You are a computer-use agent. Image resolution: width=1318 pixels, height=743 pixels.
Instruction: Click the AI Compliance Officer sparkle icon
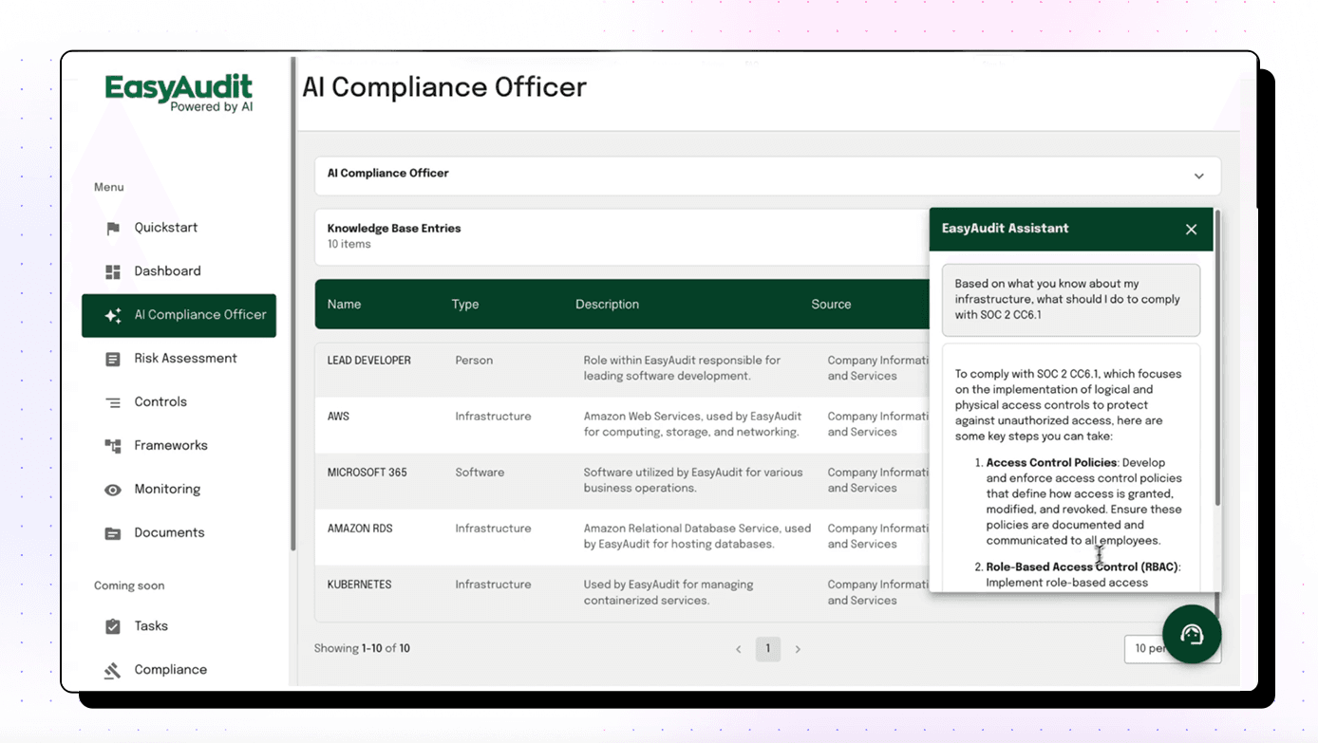click(113, 316)
